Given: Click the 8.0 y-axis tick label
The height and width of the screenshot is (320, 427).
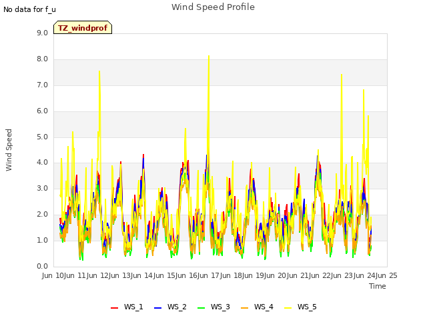Looking at the screenshot, I should click(42, 59).
